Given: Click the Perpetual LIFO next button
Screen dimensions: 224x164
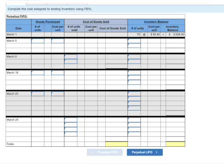Looking at the screenshot, I should pos(145,152).
